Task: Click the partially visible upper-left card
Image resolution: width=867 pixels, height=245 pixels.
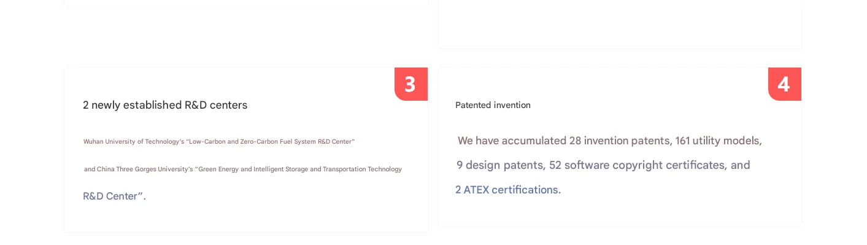Action: [246, 2]
